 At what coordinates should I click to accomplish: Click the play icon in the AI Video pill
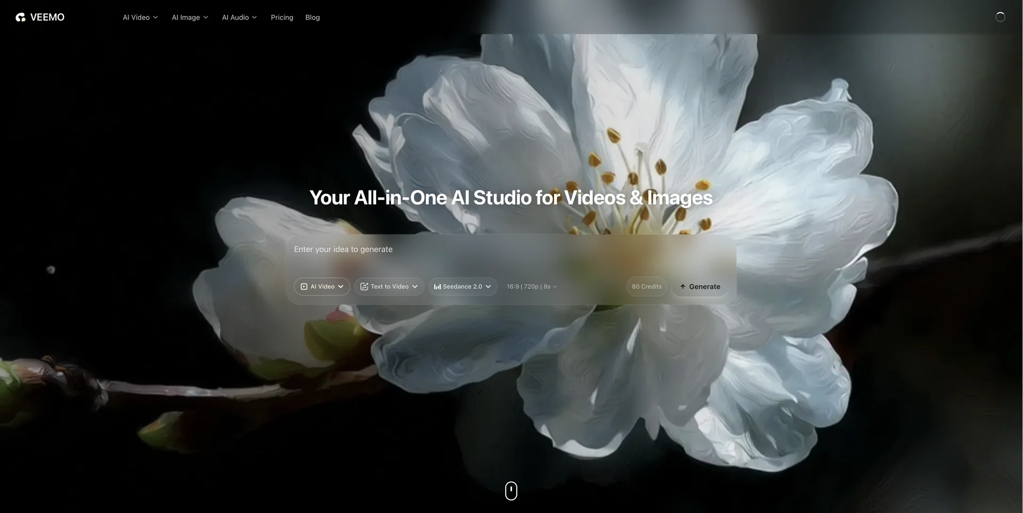click(x=304, y=287)
